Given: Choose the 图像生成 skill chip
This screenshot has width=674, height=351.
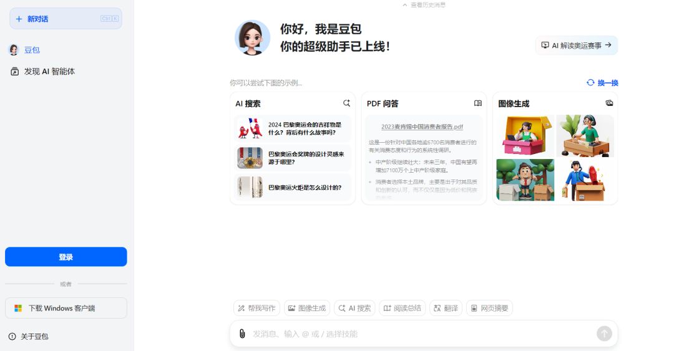Looking at the screenshot, I should coord(307,308).
